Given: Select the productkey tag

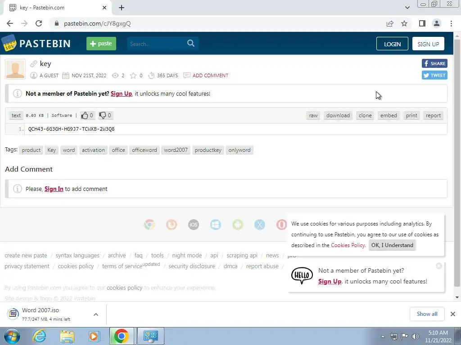Looking at the screenshot, I should [208, 150].
